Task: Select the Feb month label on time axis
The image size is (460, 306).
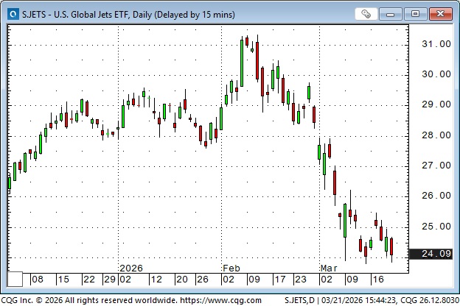Action: [x=231, y=268]
